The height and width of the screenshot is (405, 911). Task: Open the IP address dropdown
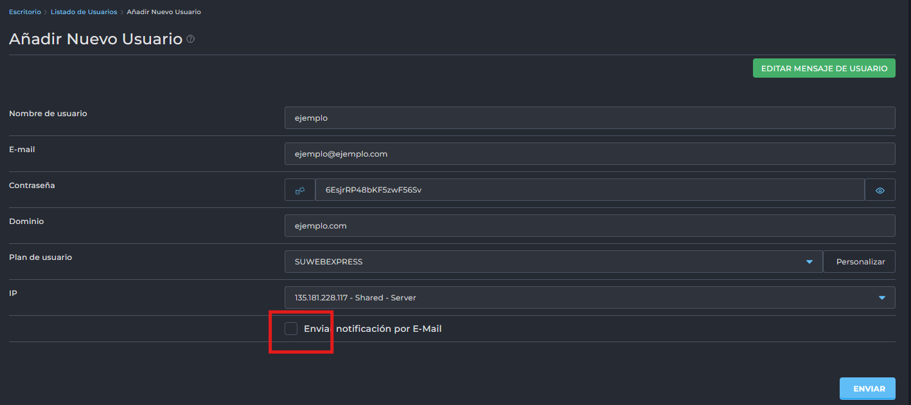(578, 298)
